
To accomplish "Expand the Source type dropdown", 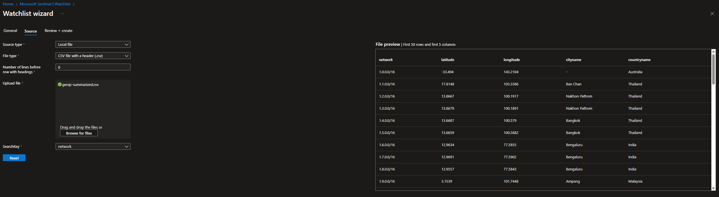I will [93, 44].
